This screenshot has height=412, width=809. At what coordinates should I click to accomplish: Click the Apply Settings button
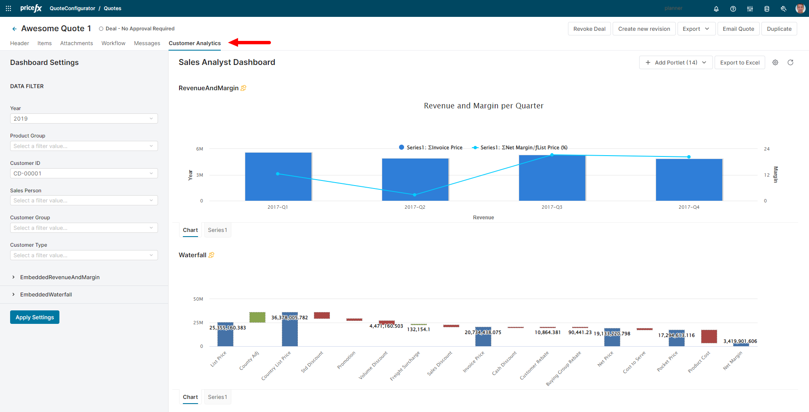click(x=35, y=317)
